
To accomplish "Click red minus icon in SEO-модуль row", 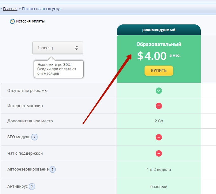I will (159, 137).
